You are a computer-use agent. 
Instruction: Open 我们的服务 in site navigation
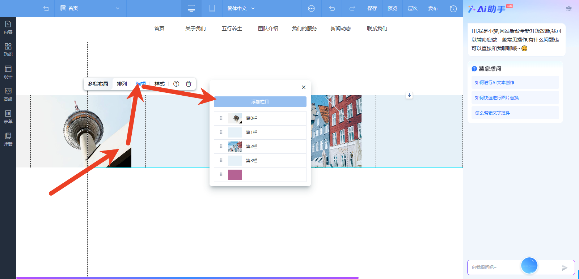(304, 29)
